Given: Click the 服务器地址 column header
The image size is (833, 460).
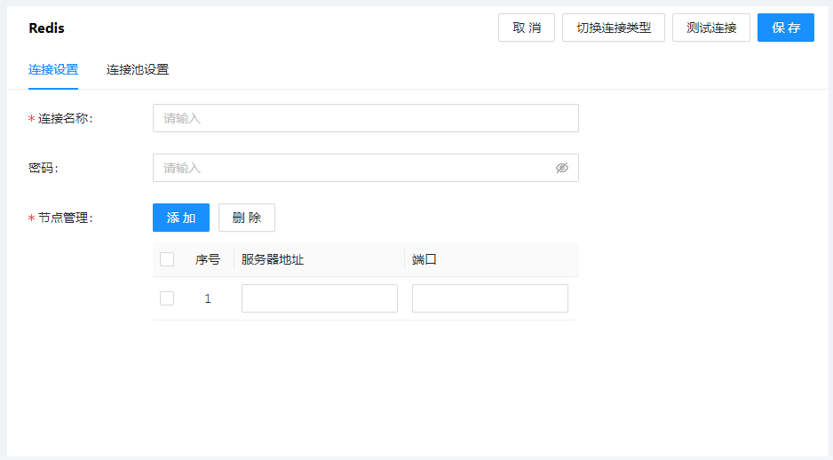Looking at the screenshot, I should point(273,259).
